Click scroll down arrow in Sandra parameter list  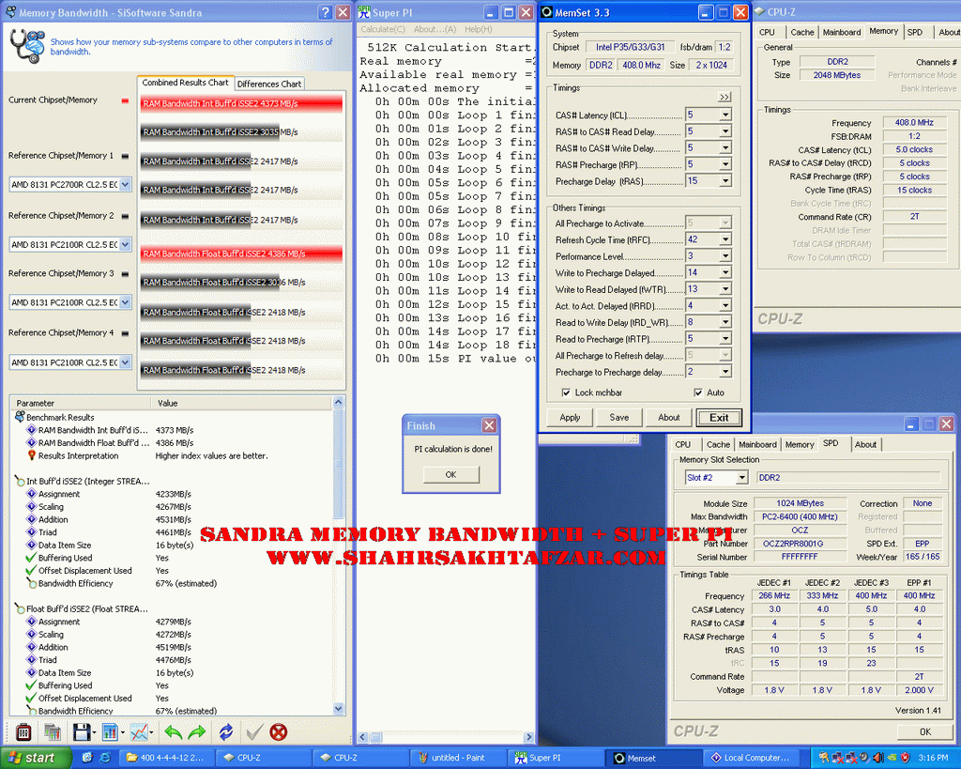338,708
